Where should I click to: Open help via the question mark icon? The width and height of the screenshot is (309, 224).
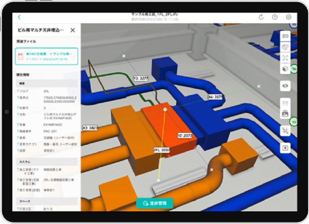pos(275,17)
